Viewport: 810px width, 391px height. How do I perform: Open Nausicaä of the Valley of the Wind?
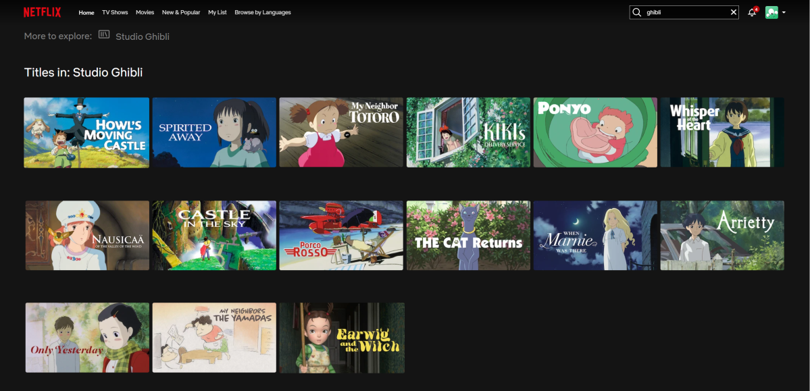pyautogui.click(x=87, y=236)
